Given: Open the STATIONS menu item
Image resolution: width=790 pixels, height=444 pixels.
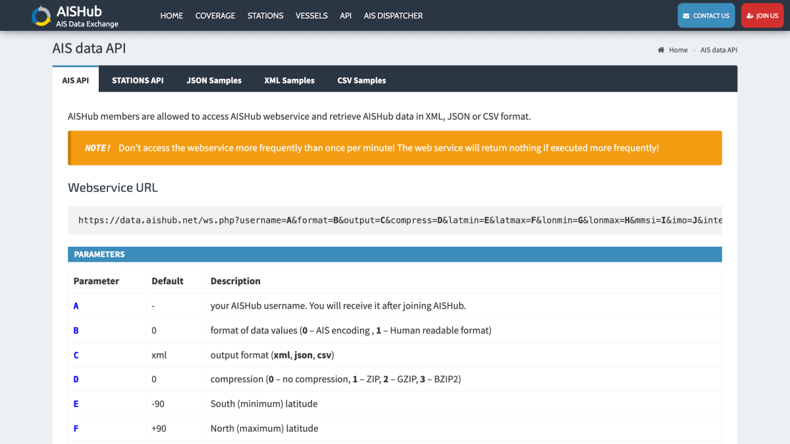Looking at the screenshot, I should coord(265,16).
